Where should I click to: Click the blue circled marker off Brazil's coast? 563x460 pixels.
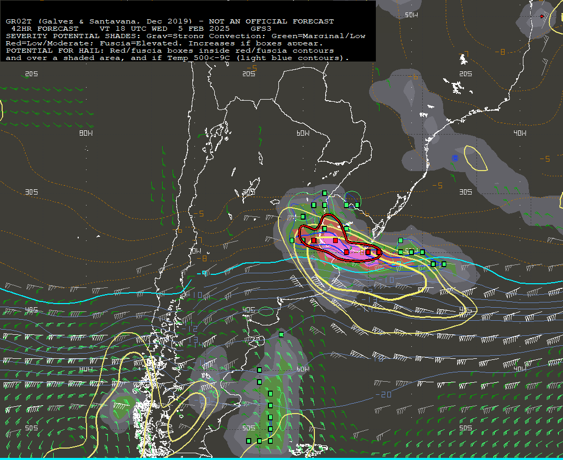(x=455, y=158)
